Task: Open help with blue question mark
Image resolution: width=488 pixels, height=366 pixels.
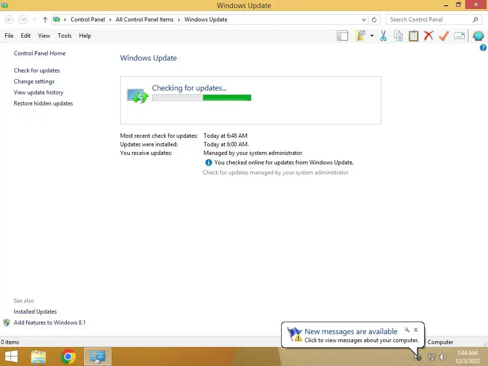Action: click(x=483, y=48)
